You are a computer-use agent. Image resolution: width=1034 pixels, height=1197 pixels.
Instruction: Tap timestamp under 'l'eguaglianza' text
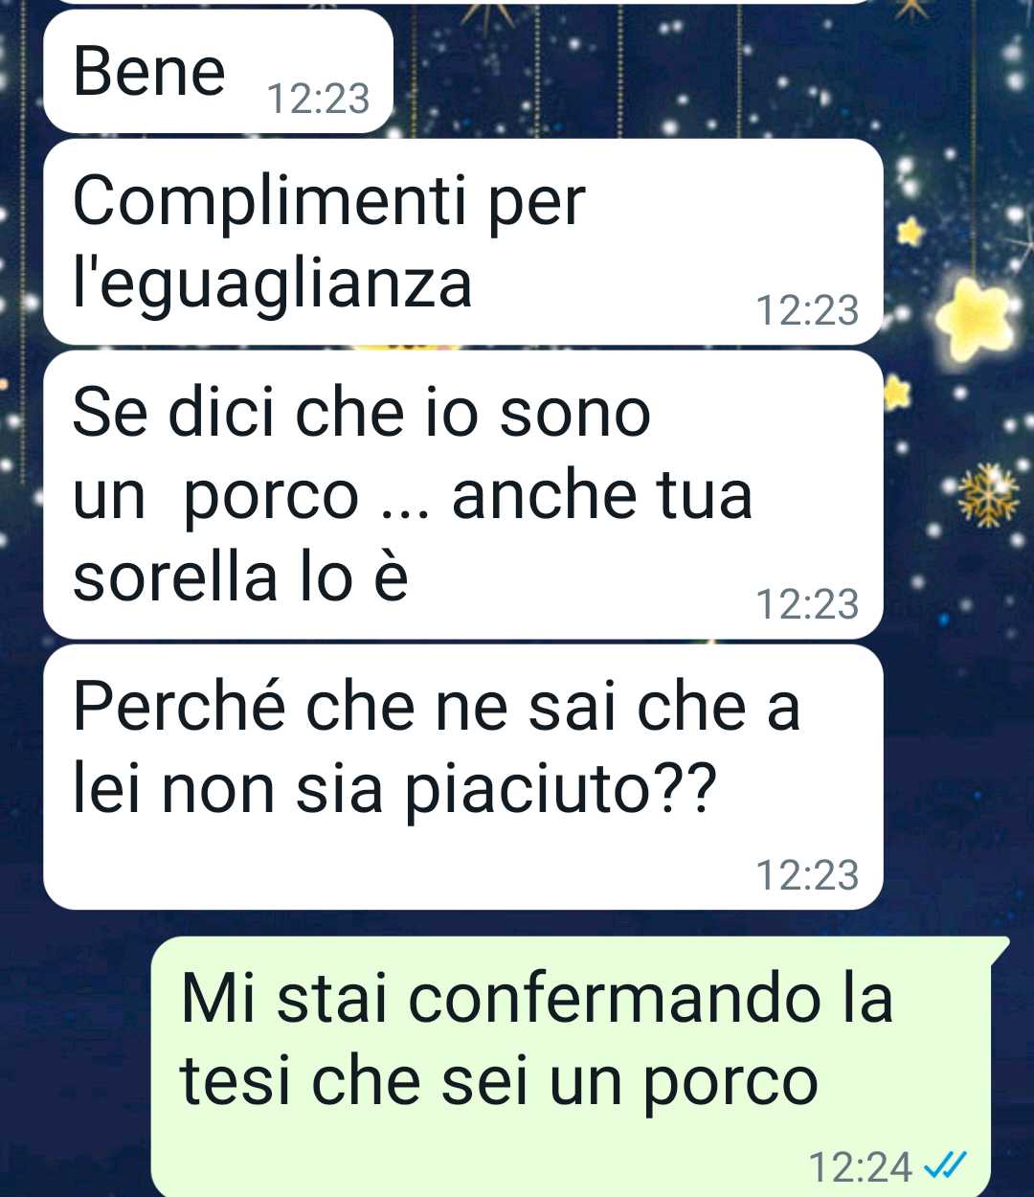pyautogui.click(x=807, y=310)
